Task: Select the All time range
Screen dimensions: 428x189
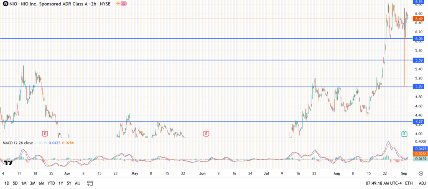Action: click(77, 183)
